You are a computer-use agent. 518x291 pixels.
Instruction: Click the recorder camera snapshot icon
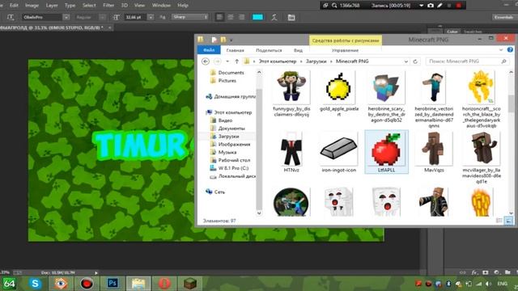pyautogui.click(x=431, y=6)
